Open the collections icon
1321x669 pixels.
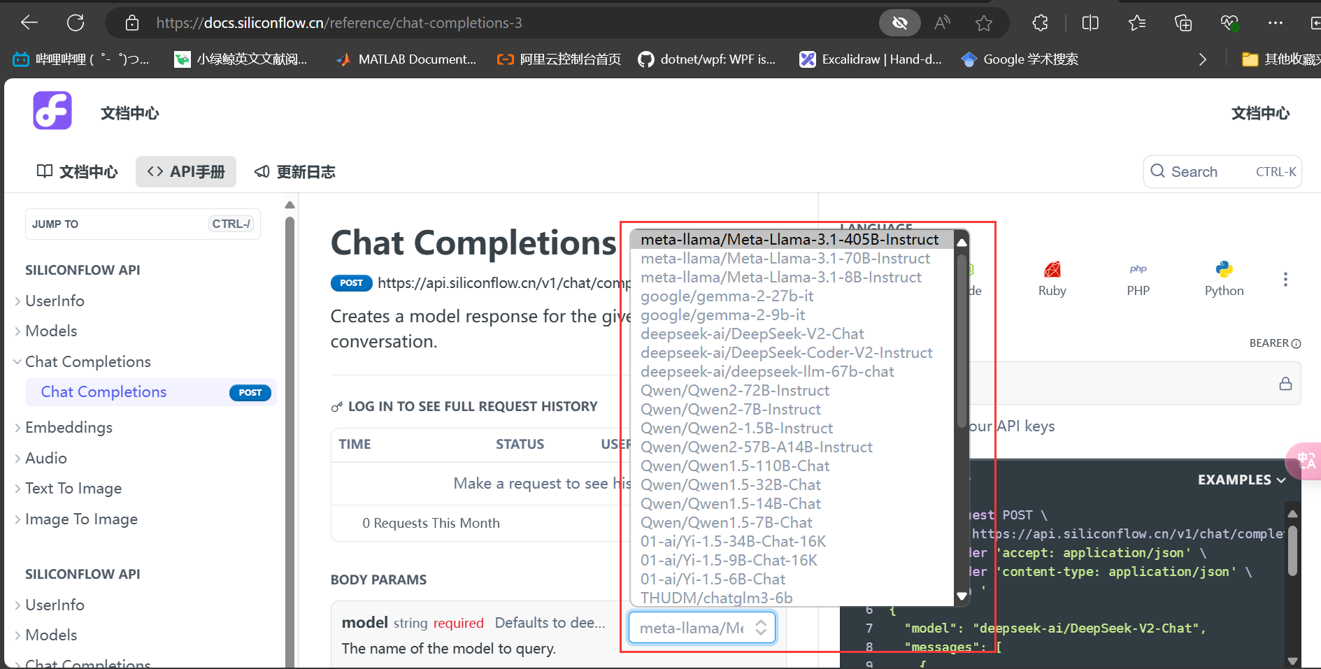[1183, 23]
